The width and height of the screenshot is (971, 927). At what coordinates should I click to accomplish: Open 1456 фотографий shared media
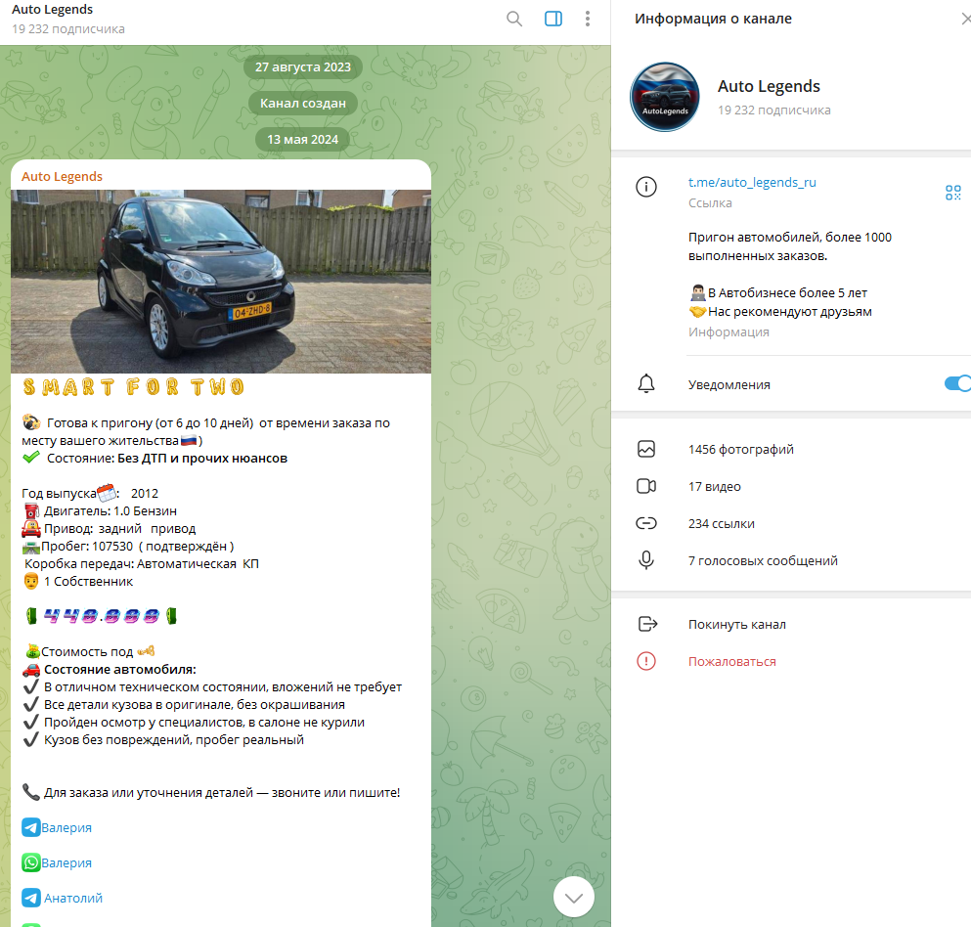(740, 449)
